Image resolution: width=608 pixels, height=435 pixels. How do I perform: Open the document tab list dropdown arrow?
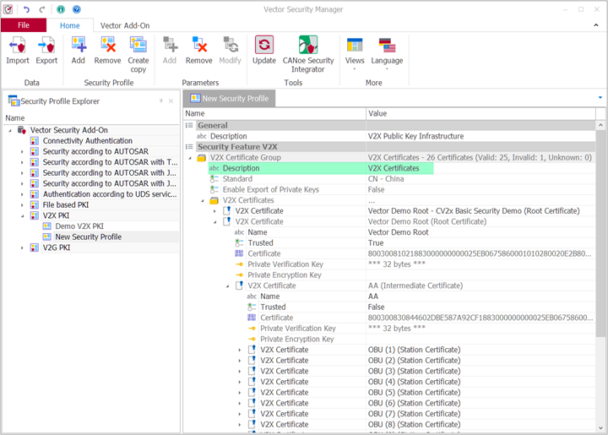click(x=600, y=98)
